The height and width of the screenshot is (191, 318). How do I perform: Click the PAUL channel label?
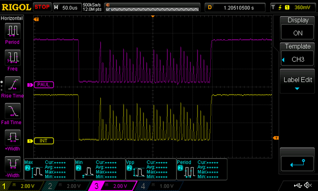pos(44,85)
